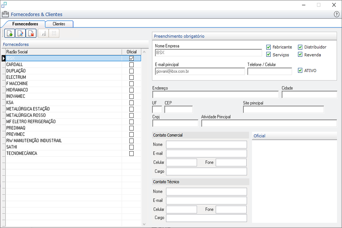Image resolution: width=342 pixels, height=228 pixels.
Task: Check the Oficial box for CARDALL
Action: click(132, 65)
